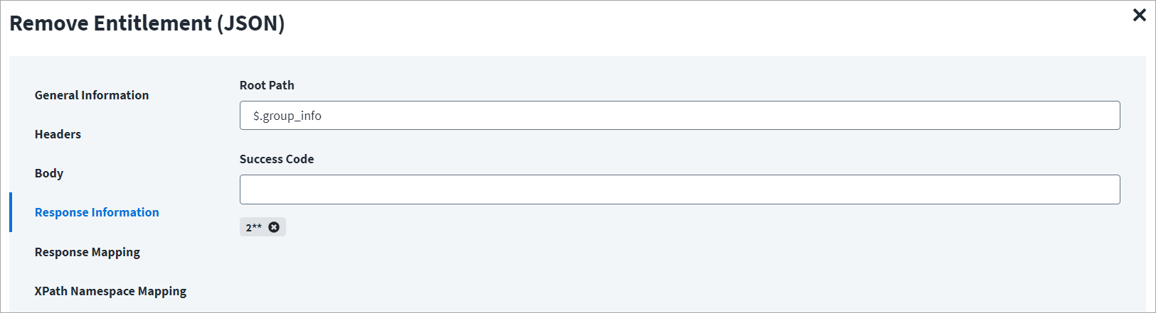1156x313 pixels.
Task: Click the circled x icon beside 2**
Action: [274, 227]
